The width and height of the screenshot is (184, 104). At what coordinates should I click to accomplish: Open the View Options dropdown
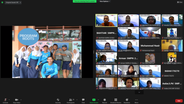point(105,1)
